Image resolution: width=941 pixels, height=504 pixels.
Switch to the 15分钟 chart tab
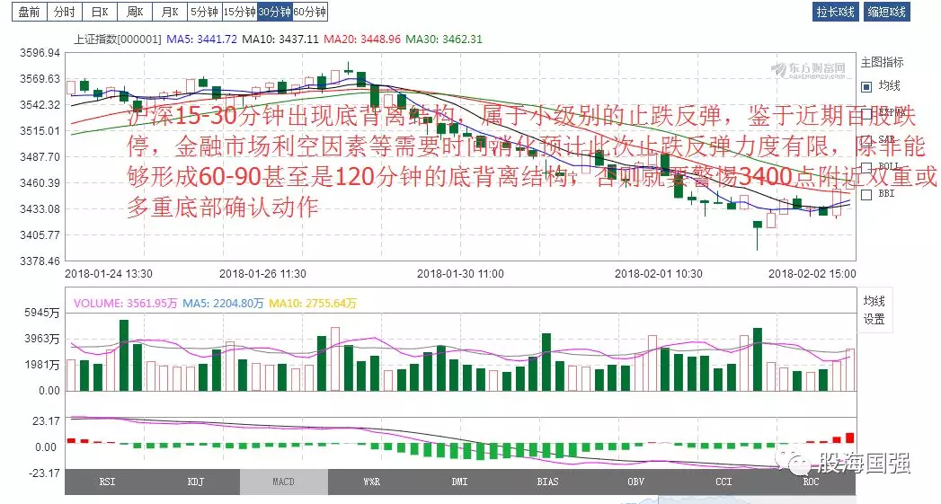(239, 12)
